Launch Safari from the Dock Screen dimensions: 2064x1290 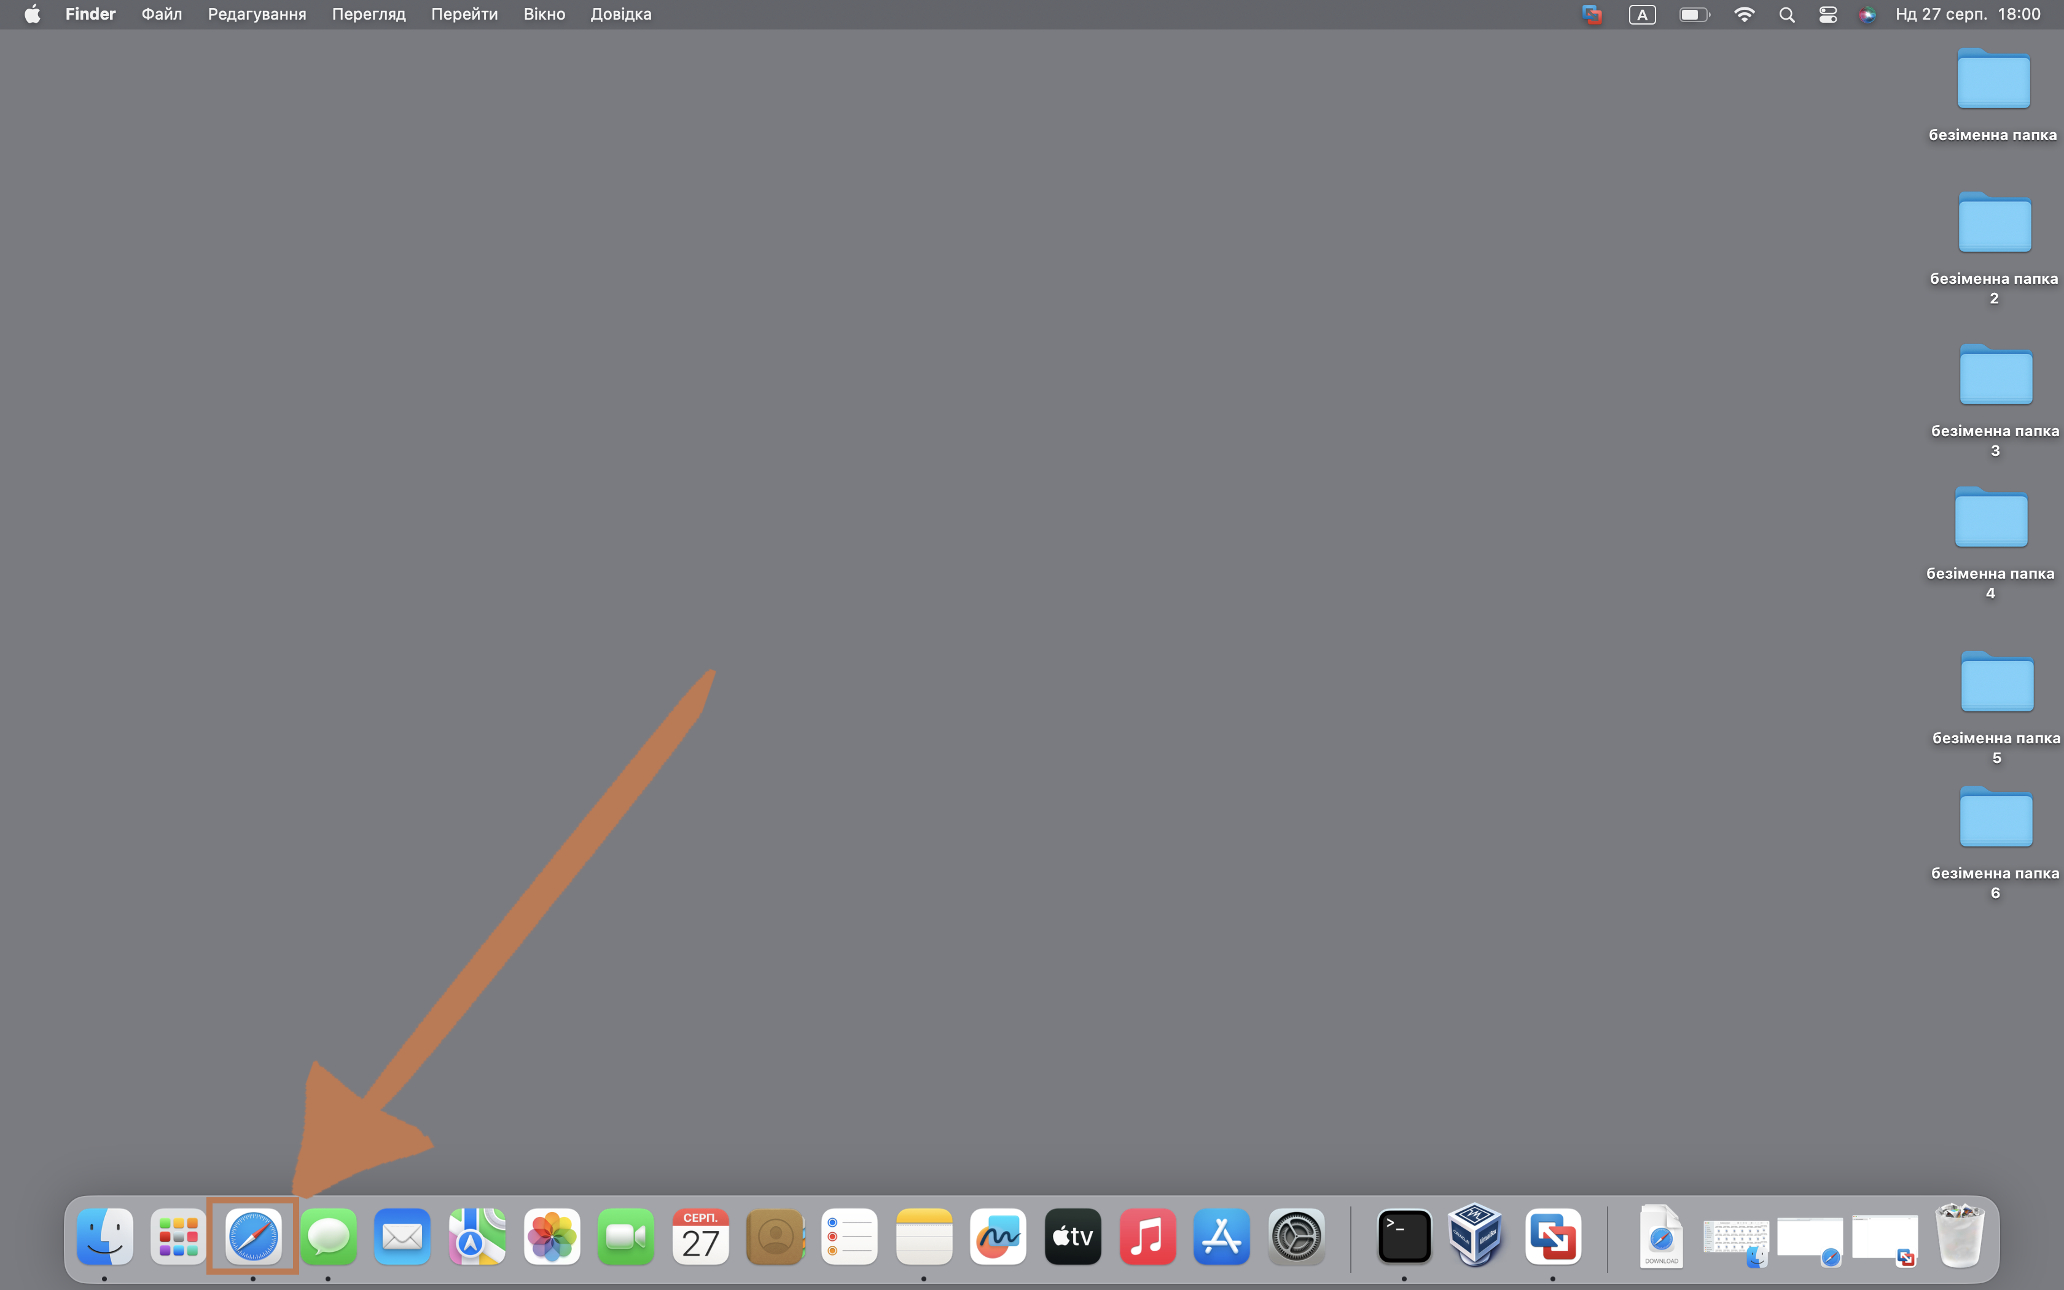click(x=253, y=1236)
